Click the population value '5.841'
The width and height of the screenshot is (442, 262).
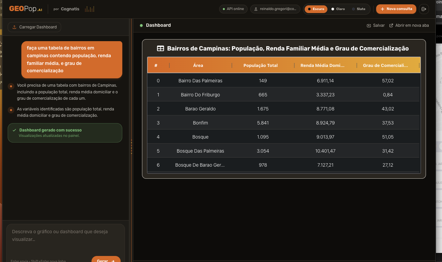[x=263, y=123]
